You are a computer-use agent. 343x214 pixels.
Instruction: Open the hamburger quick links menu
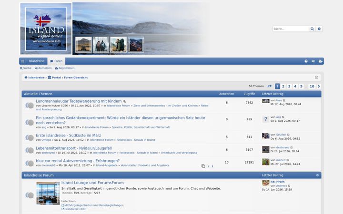pos(22,61)
